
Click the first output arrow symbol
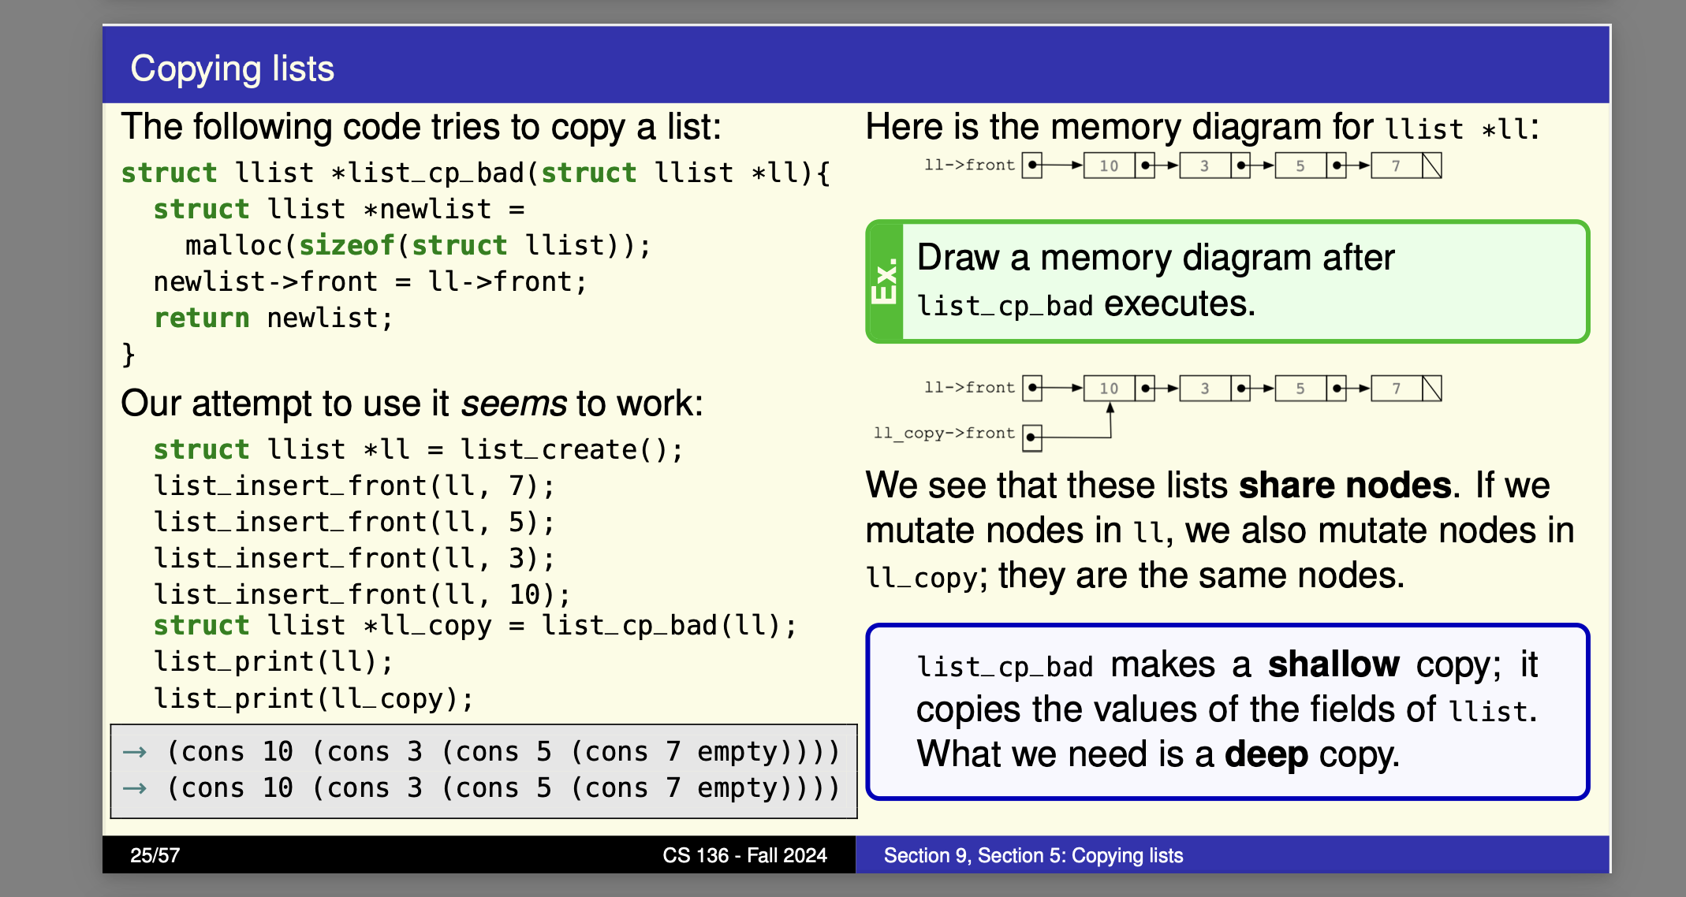136,751
